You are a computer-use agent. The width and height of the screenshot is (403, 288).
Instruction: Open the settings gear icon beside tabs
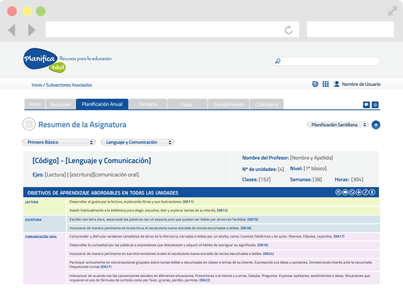(x=375, y=105)
